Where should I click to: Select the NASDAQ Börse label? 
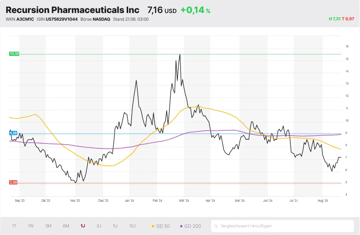coord(102,19)
